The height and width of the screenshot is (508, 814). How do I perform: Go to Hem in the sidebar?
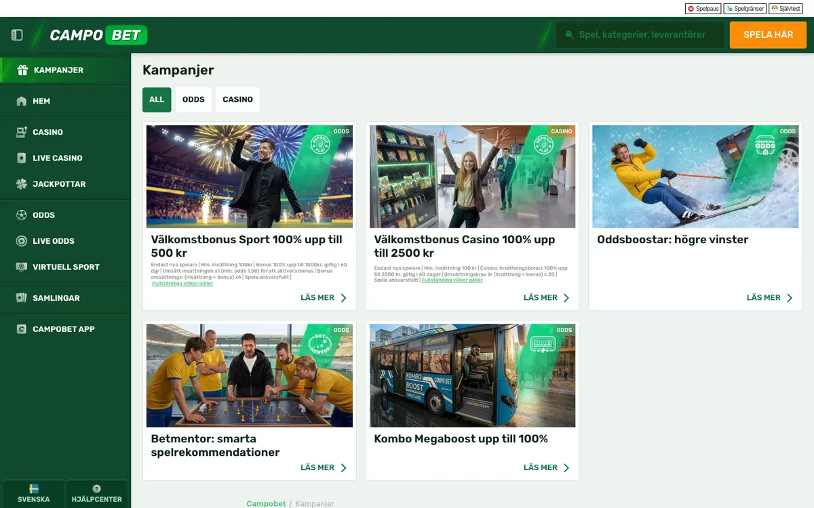pos(65,101)
